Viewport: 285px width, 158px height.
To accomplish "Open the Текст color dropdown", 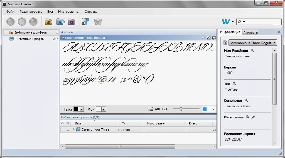I will tap(82, 109).
